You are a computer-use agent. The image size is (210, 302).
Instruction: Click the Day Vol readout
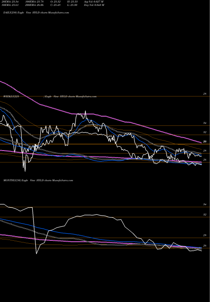[x=94, y=5]
